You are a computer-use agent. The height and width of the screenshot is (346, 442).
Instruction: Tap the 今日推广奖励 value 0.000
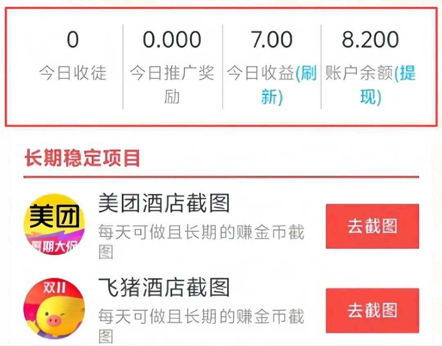click(172, 39)
